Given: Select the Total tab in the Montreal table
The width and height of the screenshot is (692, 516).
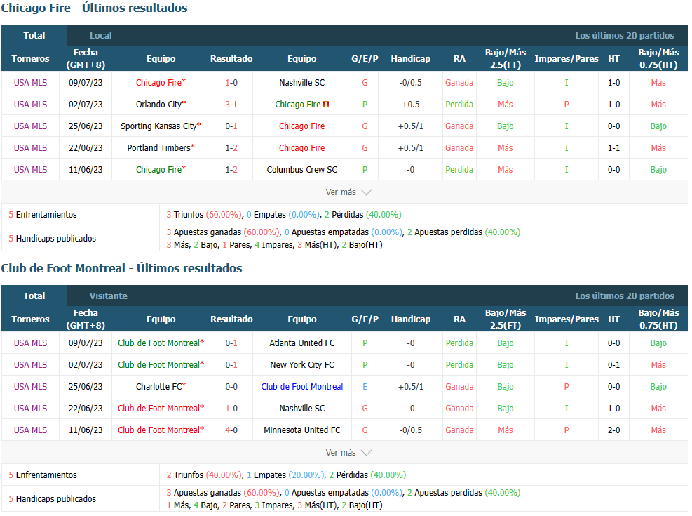Looking at the screenshot, I should tap(34, 296).
